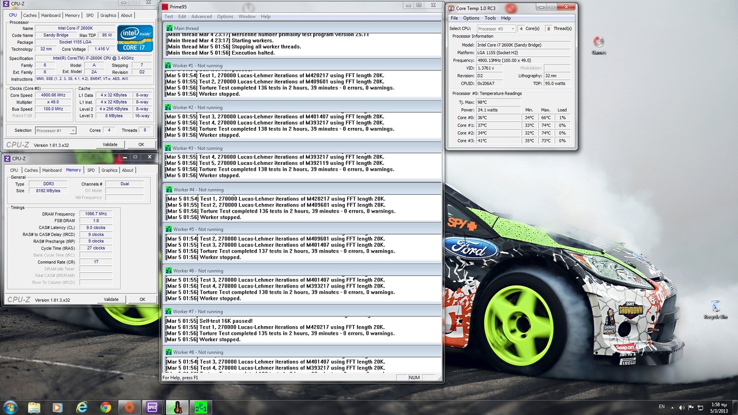Viewport: 738px width, 415px height.
Task: Open the Test menu in Prime95
Action: 168,16
